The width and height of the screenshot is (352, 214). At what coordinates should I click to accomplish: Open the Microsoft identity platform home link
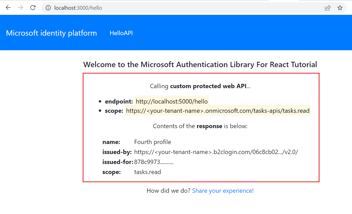coord(51,33)
